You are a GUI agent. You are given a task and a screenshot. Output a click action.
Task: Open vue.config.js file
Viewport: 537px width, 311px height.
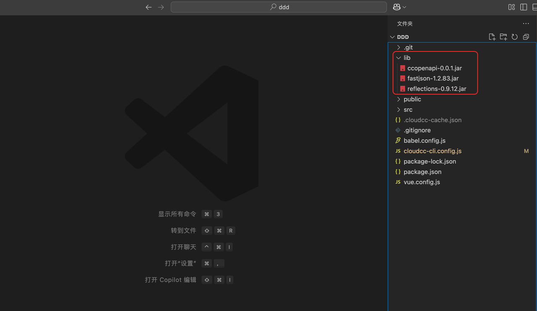pyautogui.click(x=422, y=182)
